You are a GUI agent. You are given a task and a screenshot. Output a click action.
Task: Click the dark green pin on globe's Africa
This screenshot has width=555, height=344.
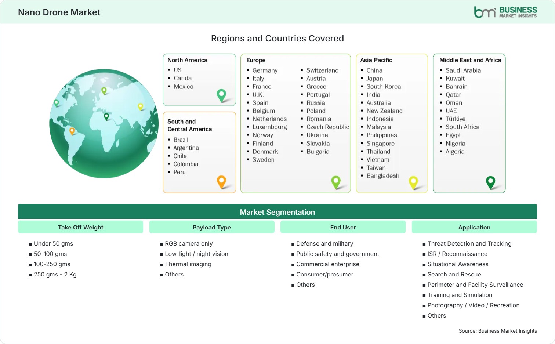pyautogui.click(x=106, y=116)
